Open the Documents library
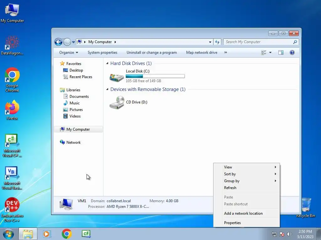The width and height of the screenshot is (321, 240). tap(76, 97)
